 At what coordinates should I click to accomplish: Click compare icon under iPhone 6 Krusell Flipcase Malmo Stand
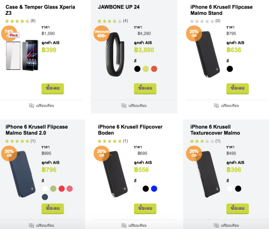tap(217, 105)
